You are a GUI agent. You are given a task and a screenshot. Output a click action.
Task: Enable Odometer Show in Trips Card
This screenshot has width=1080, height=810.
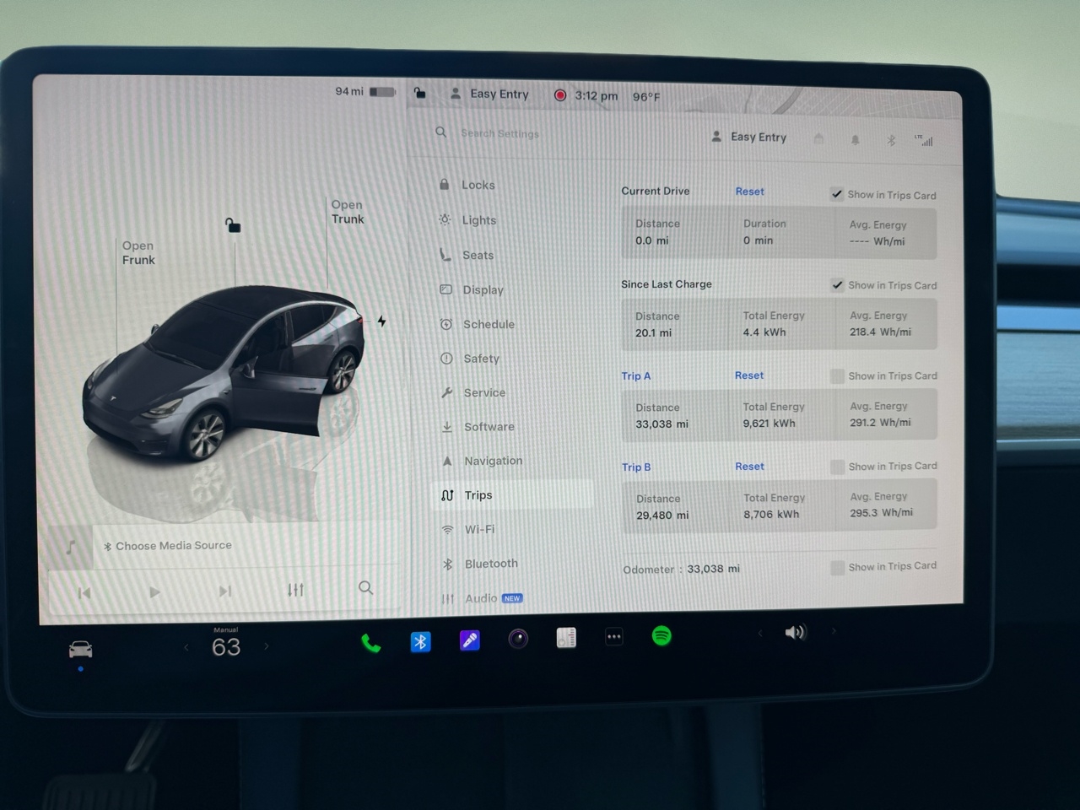click(837, 567)
